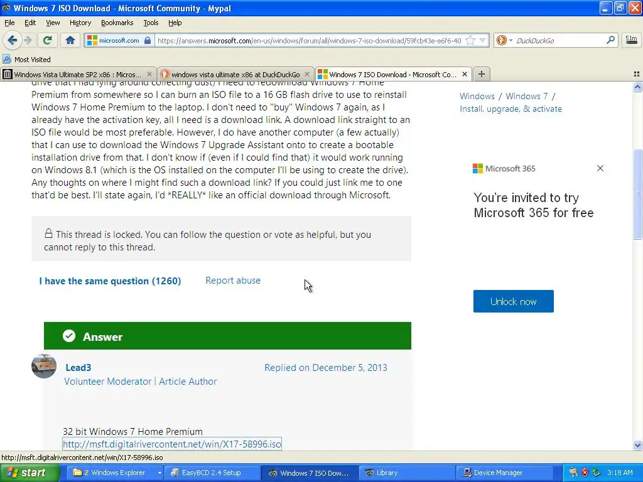Click the Report abuse link
This screenshot has width=643, height=482.
pos(233,281)
